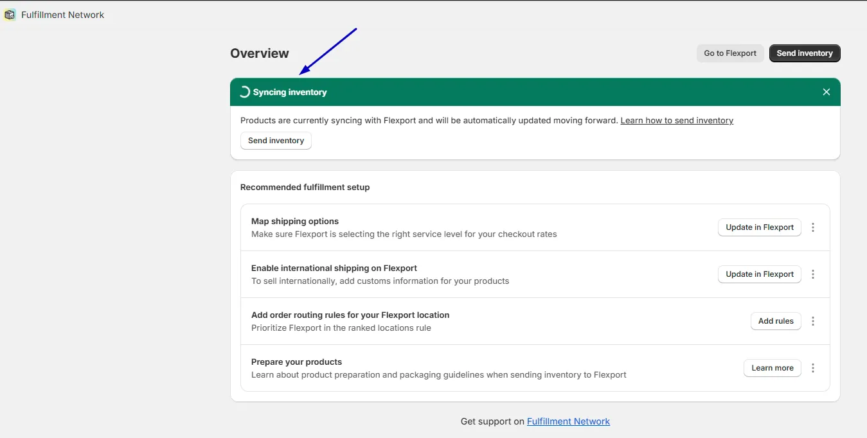This screenshot has width=867, height=438.
Task: Click Update in Flexport for Map shipping options
Action: (x=760, y=227)
